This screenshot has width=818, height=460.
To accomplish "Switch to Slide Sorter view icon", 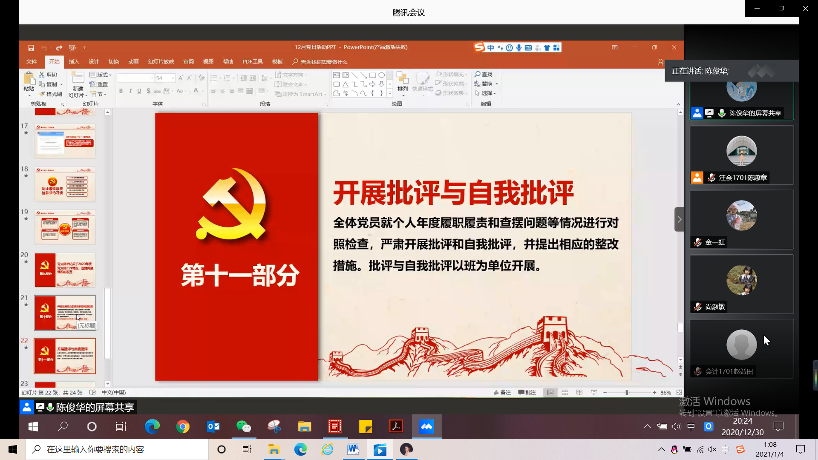I will (x=565, y=392).
